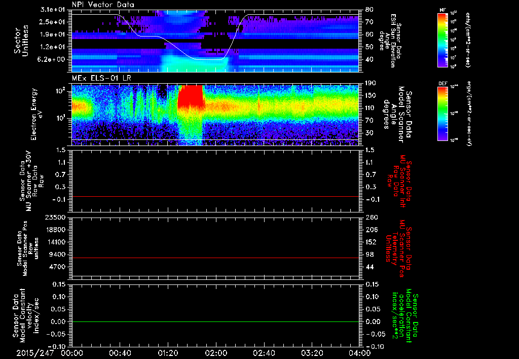This screenshot has height=359, width=519.
Task: Click the "cnts/(cm**2-sr-sec)" units label
Action: (x=468, y=40)
